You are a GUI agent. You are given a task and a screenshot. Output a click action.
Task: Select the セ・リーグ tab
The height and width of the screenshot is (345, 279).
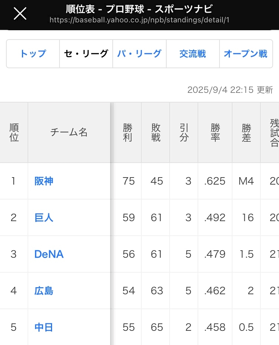[86, 54]
